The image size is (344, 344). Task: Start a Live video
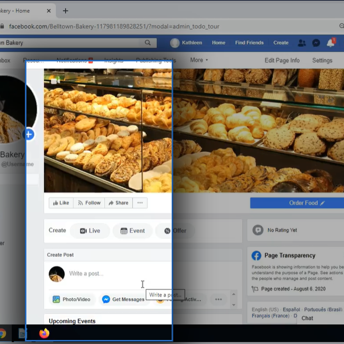click(90, 231)
